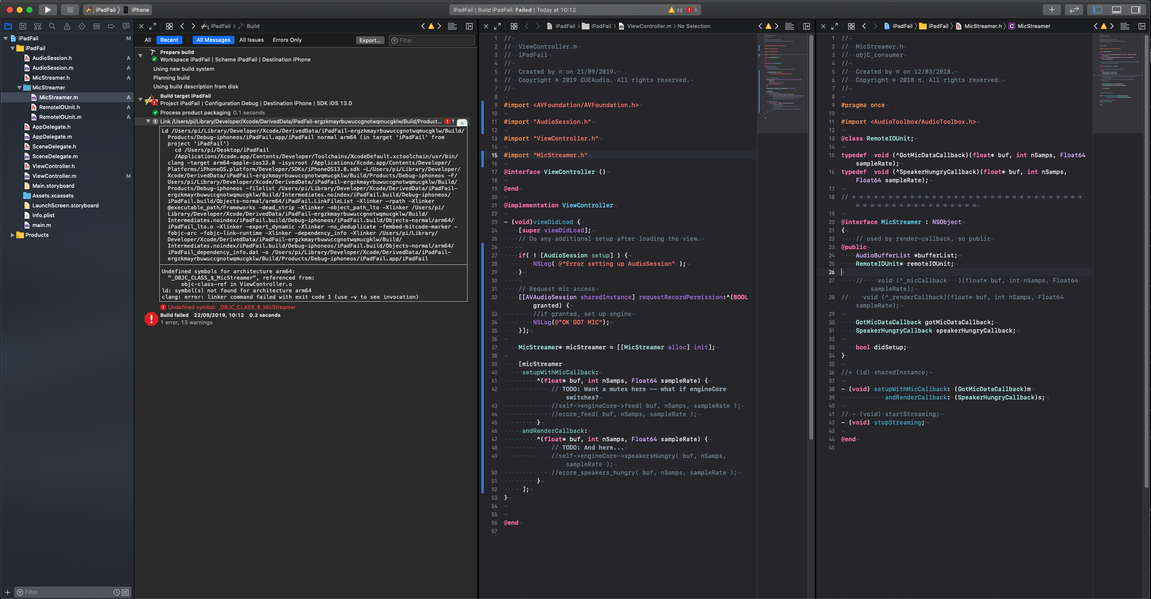Screen dimensions: 1151x599
Task: Collapse the iPadFail project root
Action: (5, 38)
